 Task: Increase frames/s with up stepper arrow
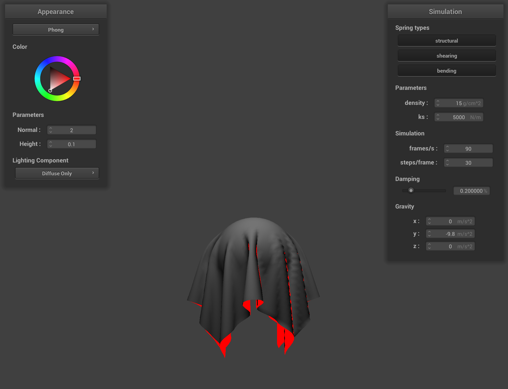447,147
